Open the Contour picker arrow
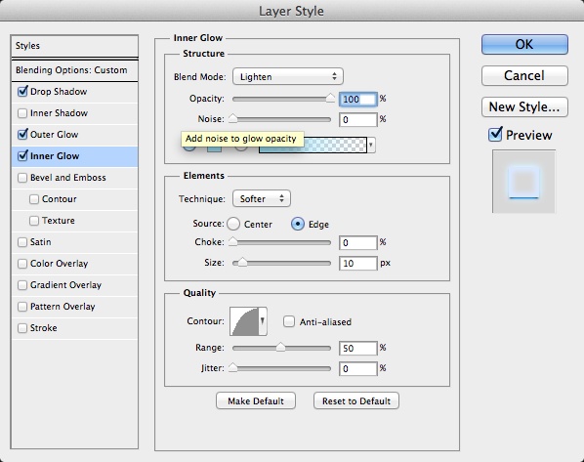This screenshot has width=584, height=462. pos(263,321)
